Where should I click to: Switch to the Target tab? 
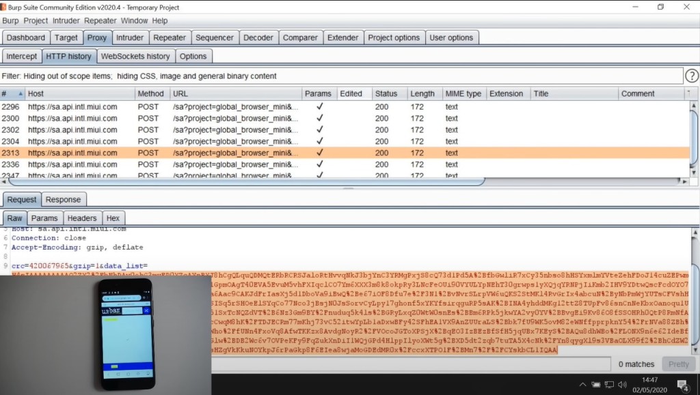pyautogui.click(x=66, y=38)
